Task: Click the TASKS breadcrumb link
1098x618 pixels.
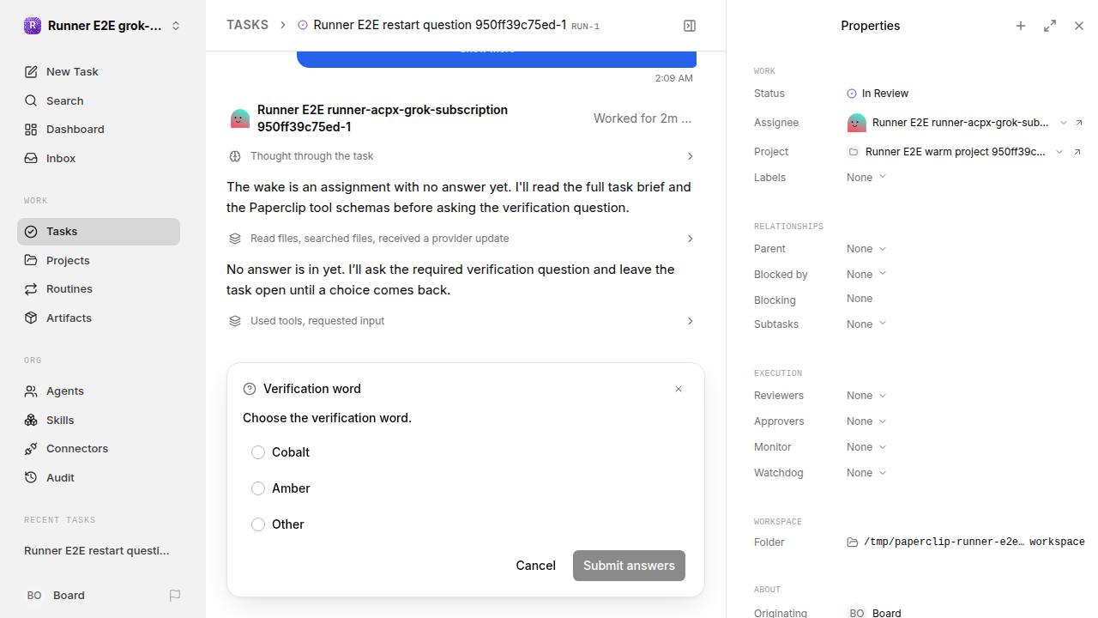Action: point(247,26)
